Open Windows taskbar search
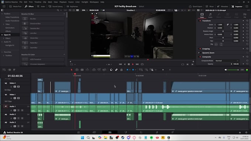This screenshot has width=251, height=141. click(x=88, y=138)
